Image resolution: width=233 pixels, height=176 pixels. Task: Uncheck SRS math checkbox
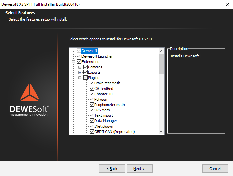(x=92, y=110)
